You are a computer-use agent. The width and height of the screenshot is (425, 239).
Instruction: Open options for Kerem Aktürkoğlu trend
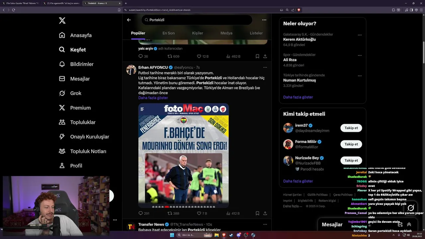click(x=360, y=35)
